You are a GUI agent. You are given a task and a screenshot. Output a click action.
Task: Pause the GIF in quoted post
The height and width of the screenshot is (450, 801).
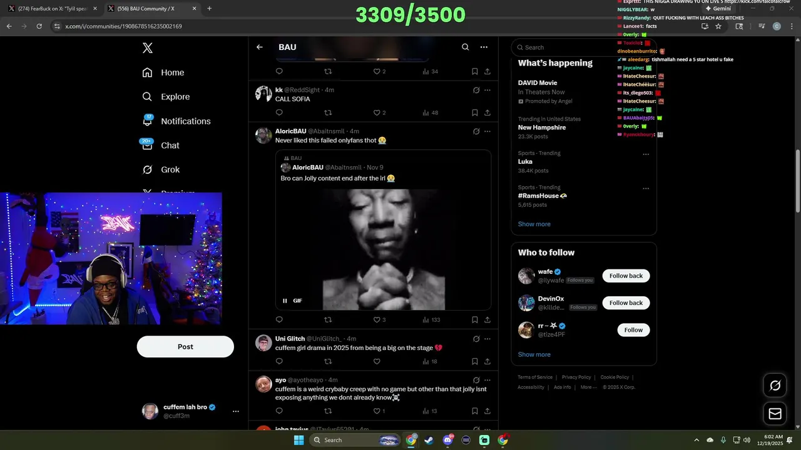(x=285, y=301)
